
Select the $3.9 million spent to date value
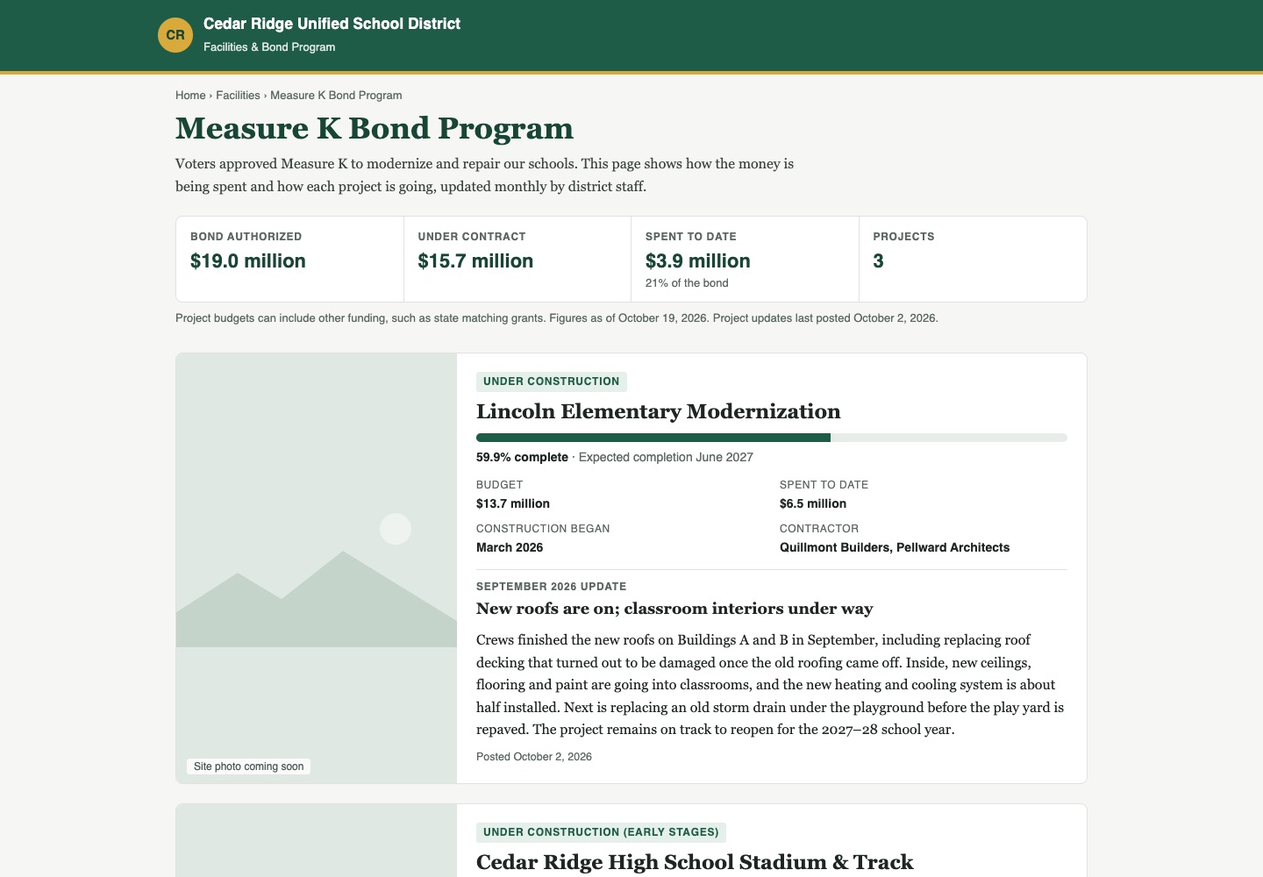698,261
